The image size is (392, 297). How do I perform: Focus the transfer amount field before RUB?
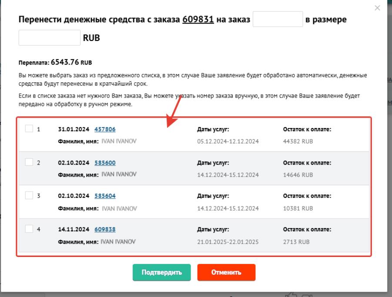pos(49,38)
